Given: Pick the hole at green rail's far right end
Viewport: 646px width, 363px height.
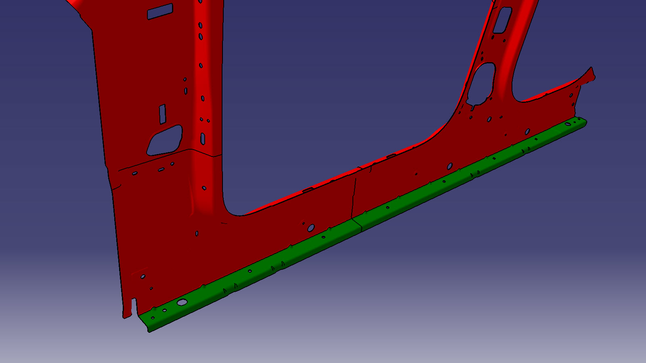Looking at the screenshot, I should [x=568, y=124].
